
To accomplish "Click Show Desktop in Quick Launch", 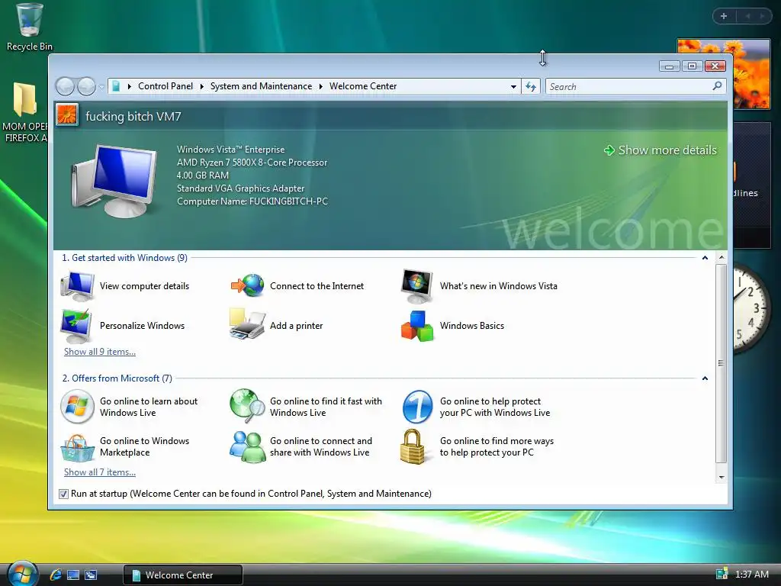I will click(73, 575).
